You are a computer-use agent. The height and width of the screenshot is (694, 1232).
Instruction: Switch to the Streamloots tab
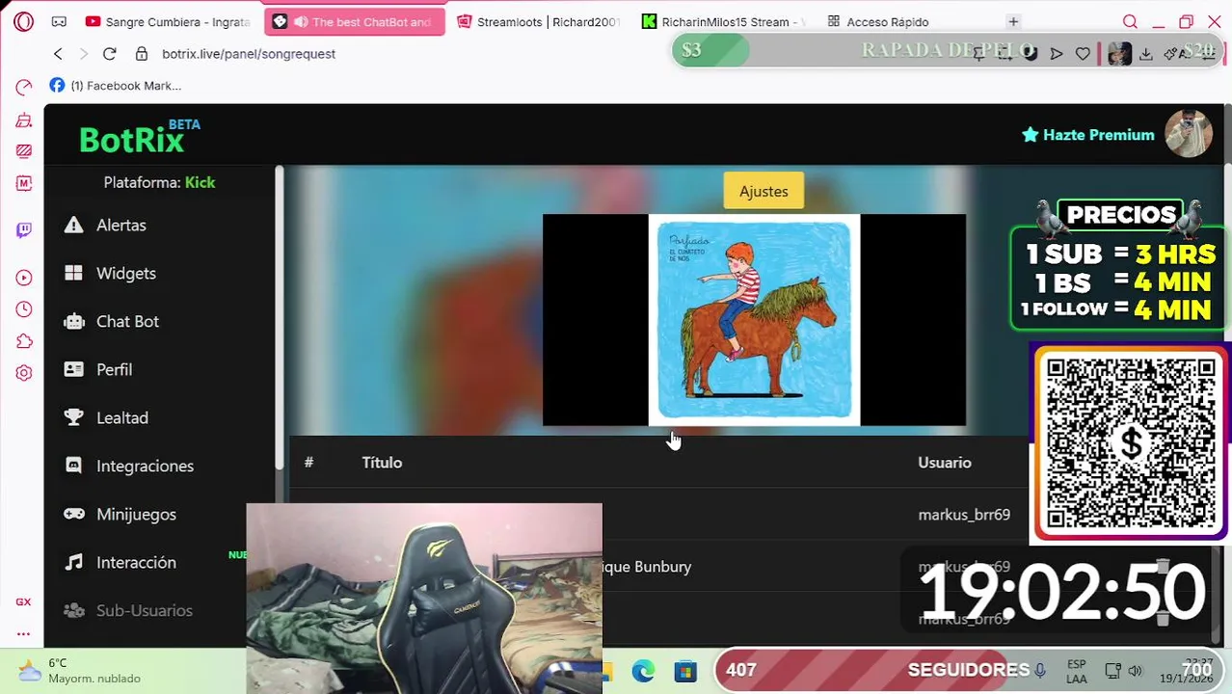[539, 21]
